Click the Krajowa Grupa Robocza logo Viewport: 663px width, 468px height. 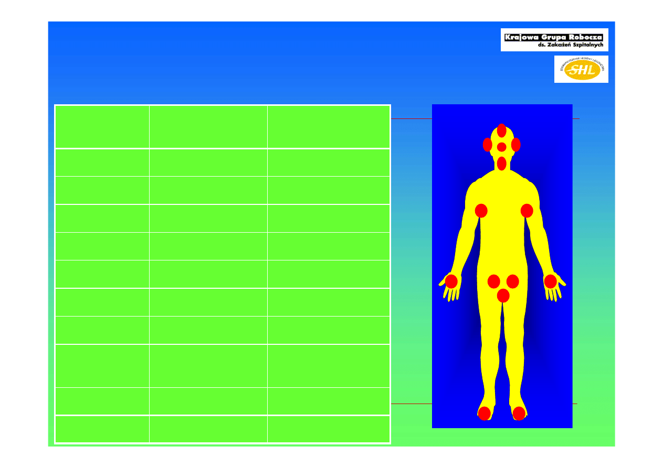[x=554, y=40]
